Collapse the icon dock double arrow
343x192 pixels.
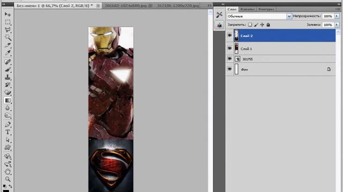click(223, 4)
